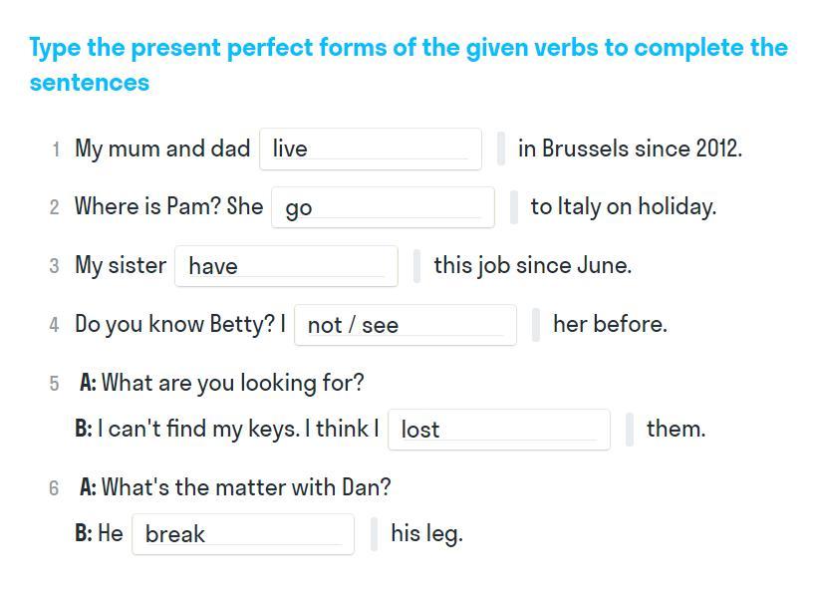
Task: Click the text 'to Italy on holiday.'
Action: (624, 206)
